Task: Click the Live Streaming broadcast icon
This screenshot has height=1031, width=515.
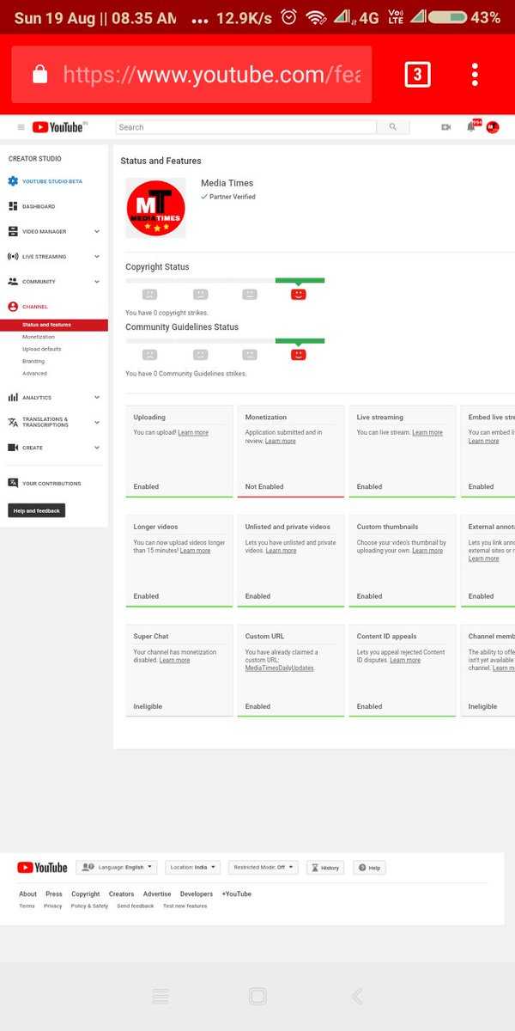Action: 13,256
